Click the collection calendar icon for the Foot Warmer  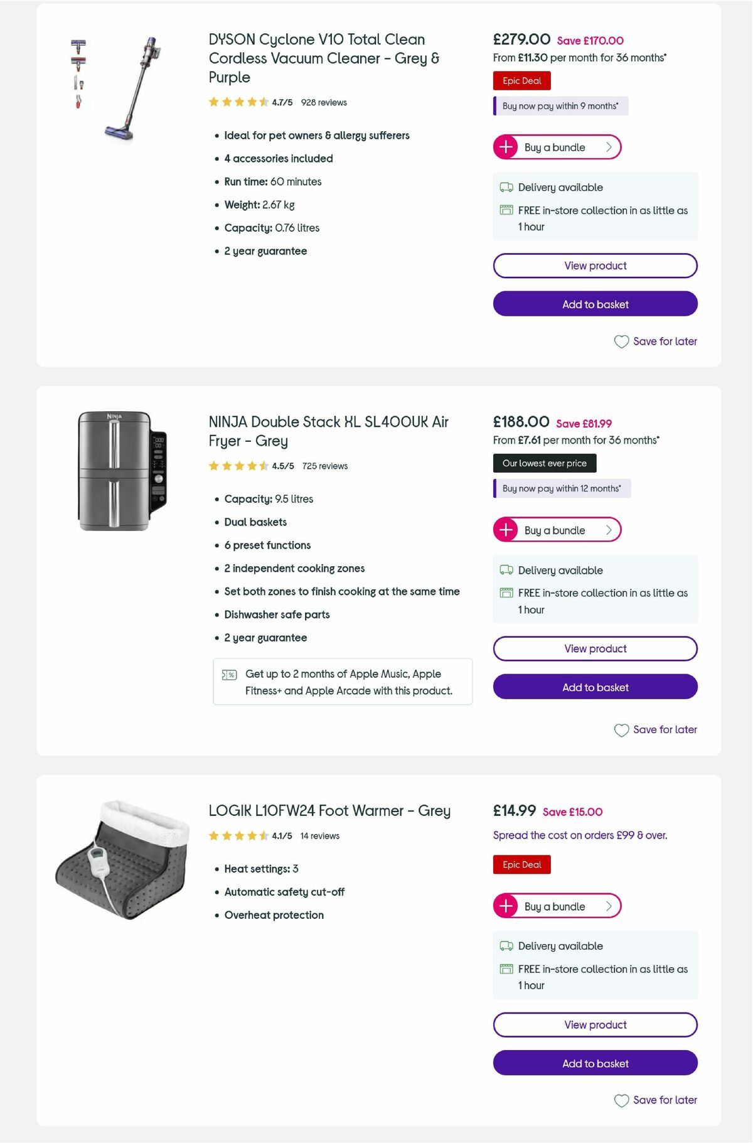coord(506,969)
